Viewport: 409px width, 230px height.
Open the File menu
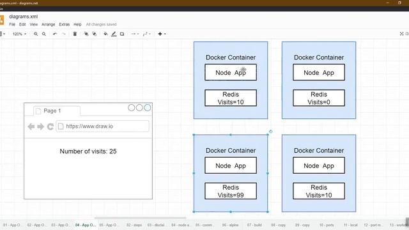(x=12, y=24)
